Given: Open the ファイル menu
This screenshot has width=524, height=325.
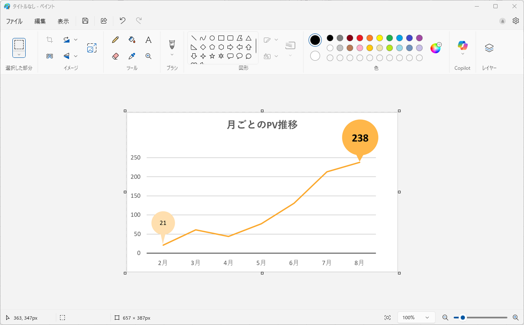Looking at the screenshot, I should (14, 21).
